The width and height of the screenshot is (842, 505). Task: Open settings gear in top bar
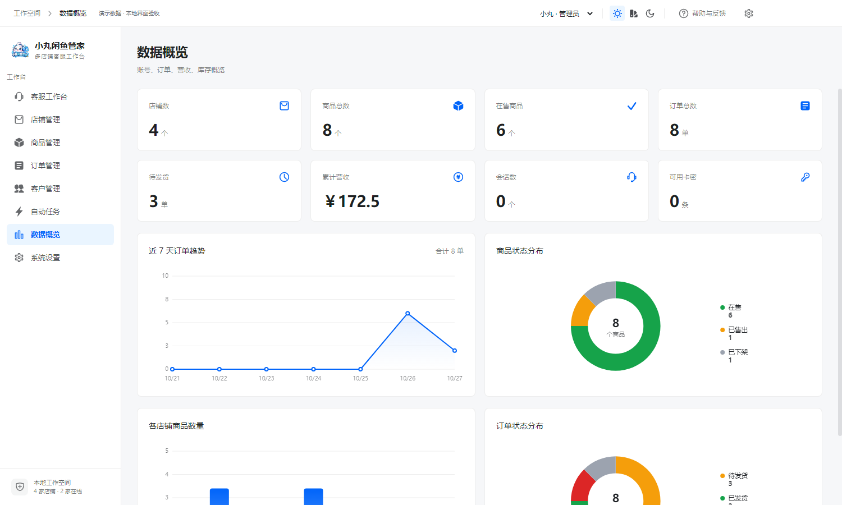(749, 13)
